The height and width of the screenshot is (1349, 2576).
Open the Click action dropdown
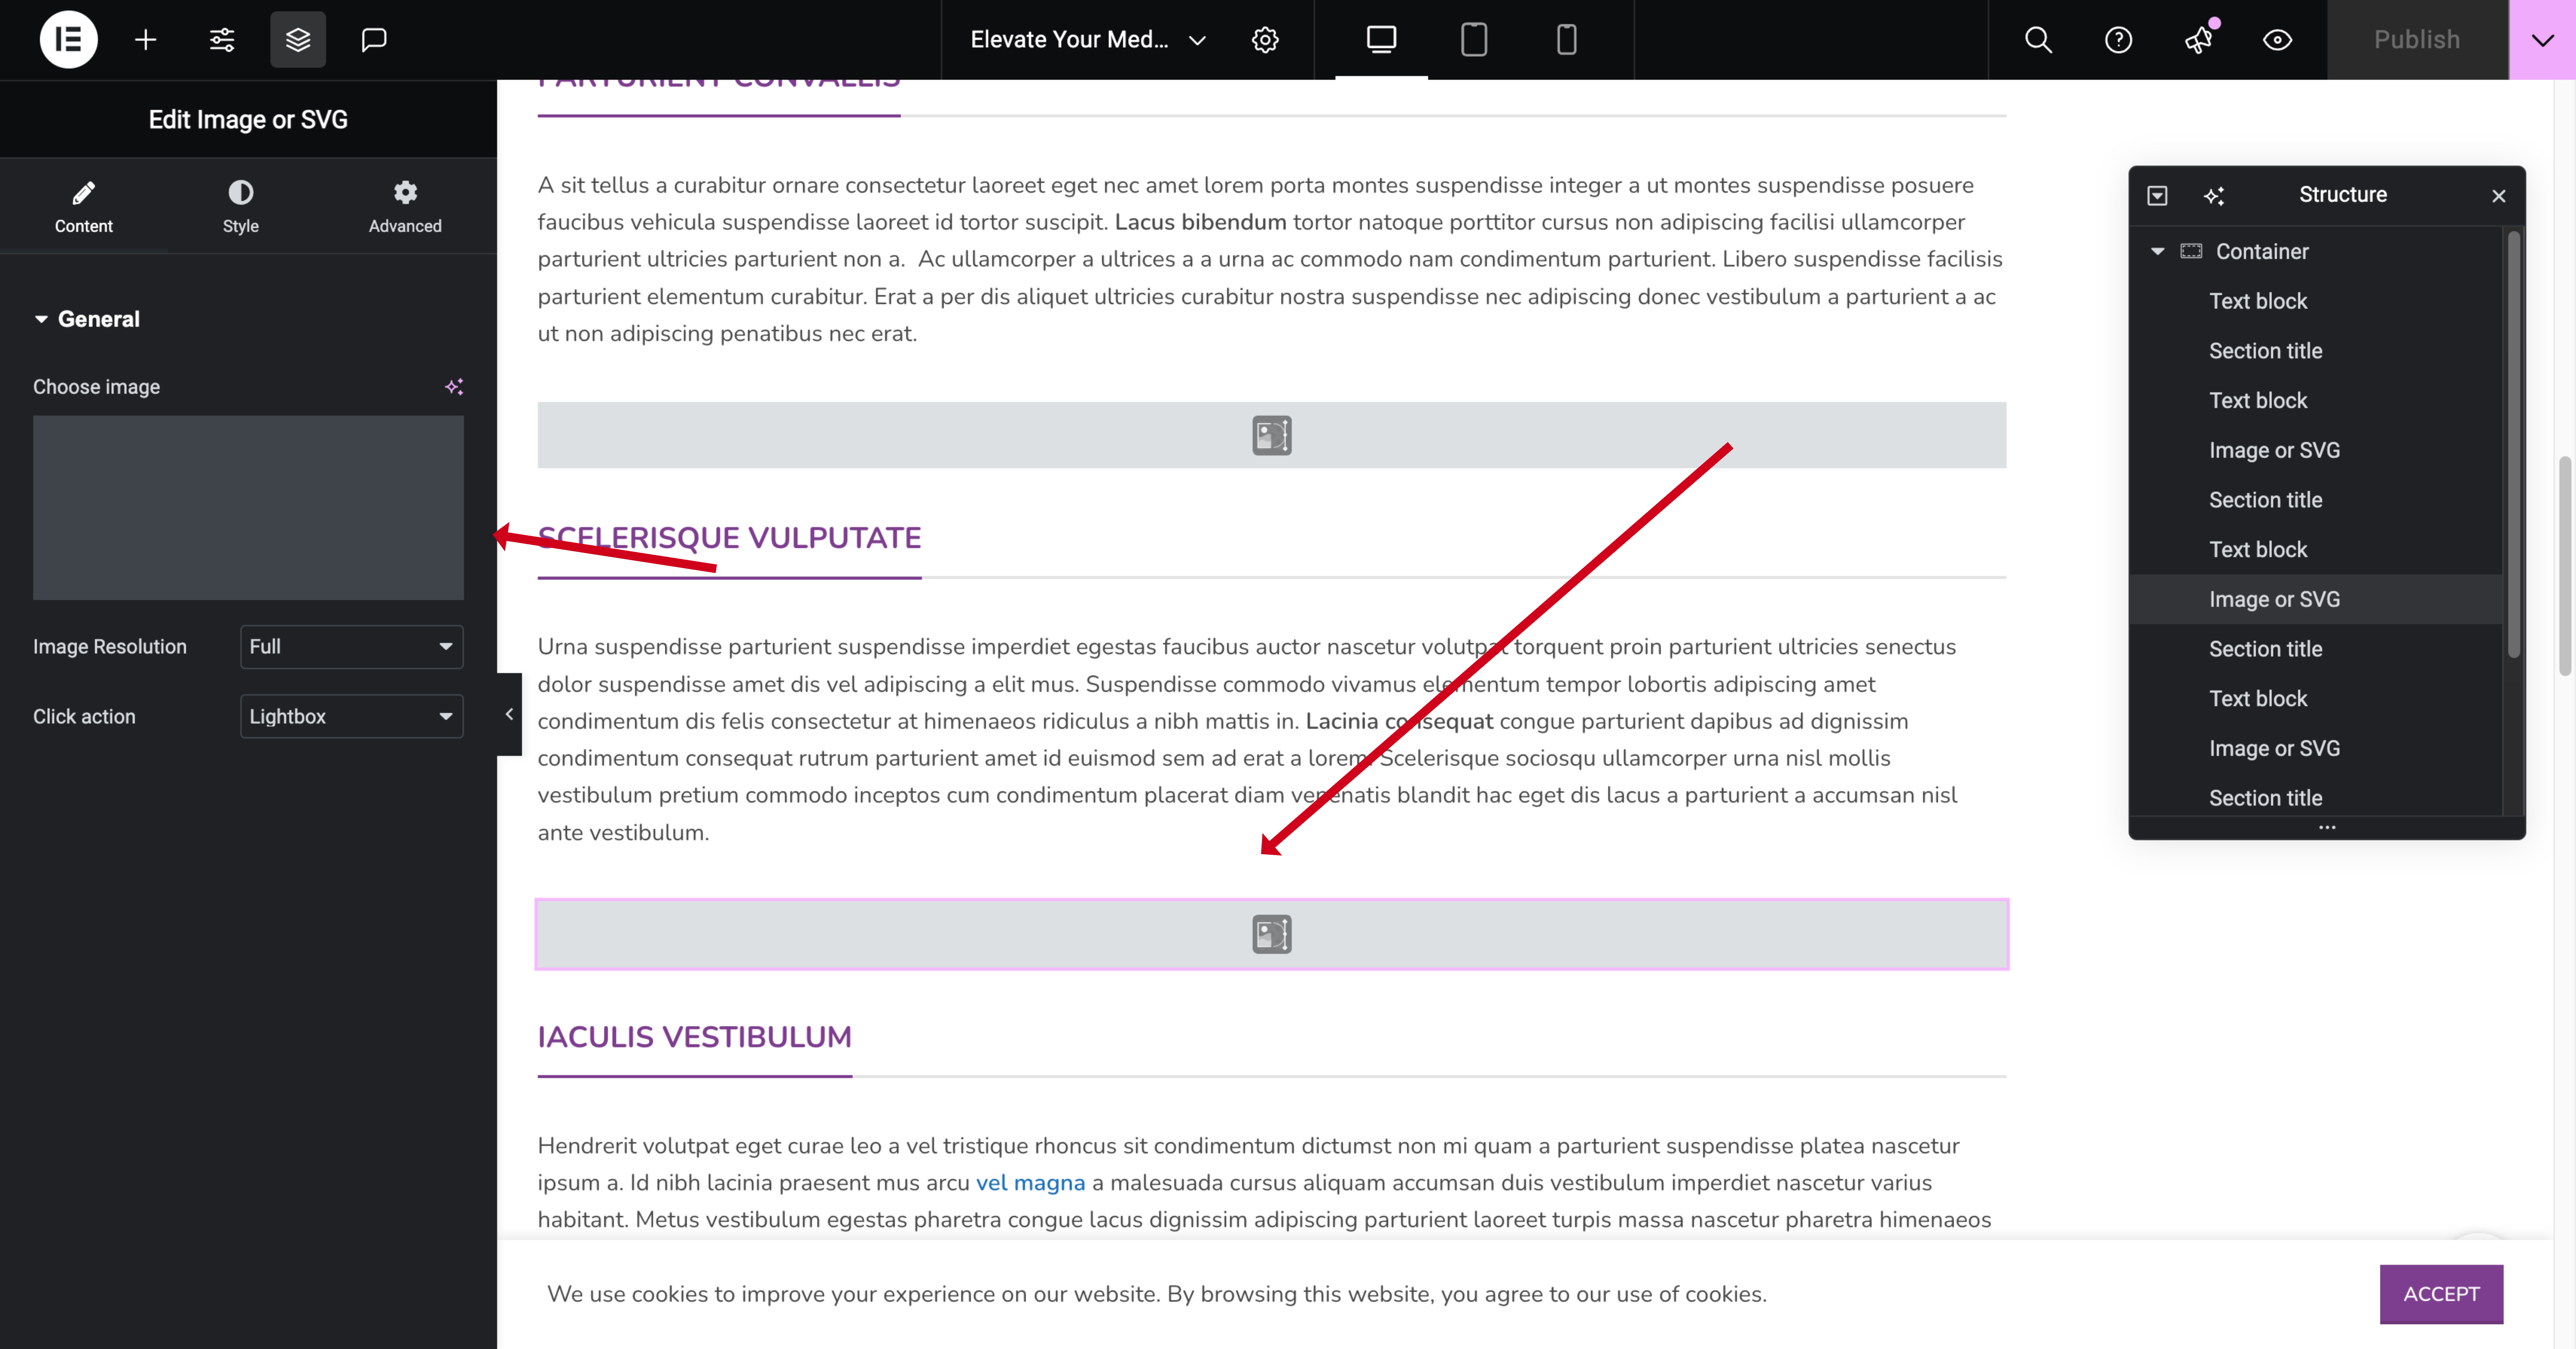352,717
